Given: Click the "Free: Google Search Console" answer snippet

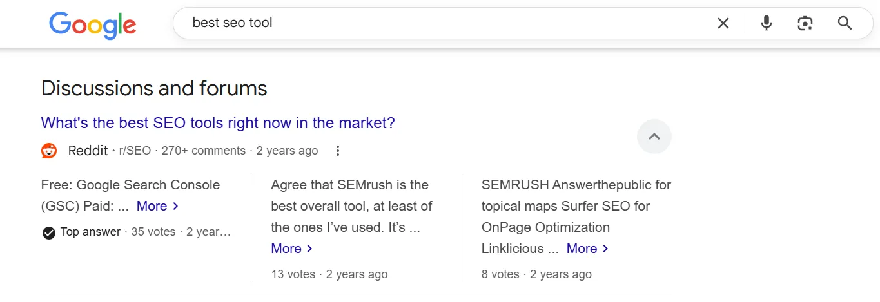Looking at the screenshot, I should [x=130, y=185].
